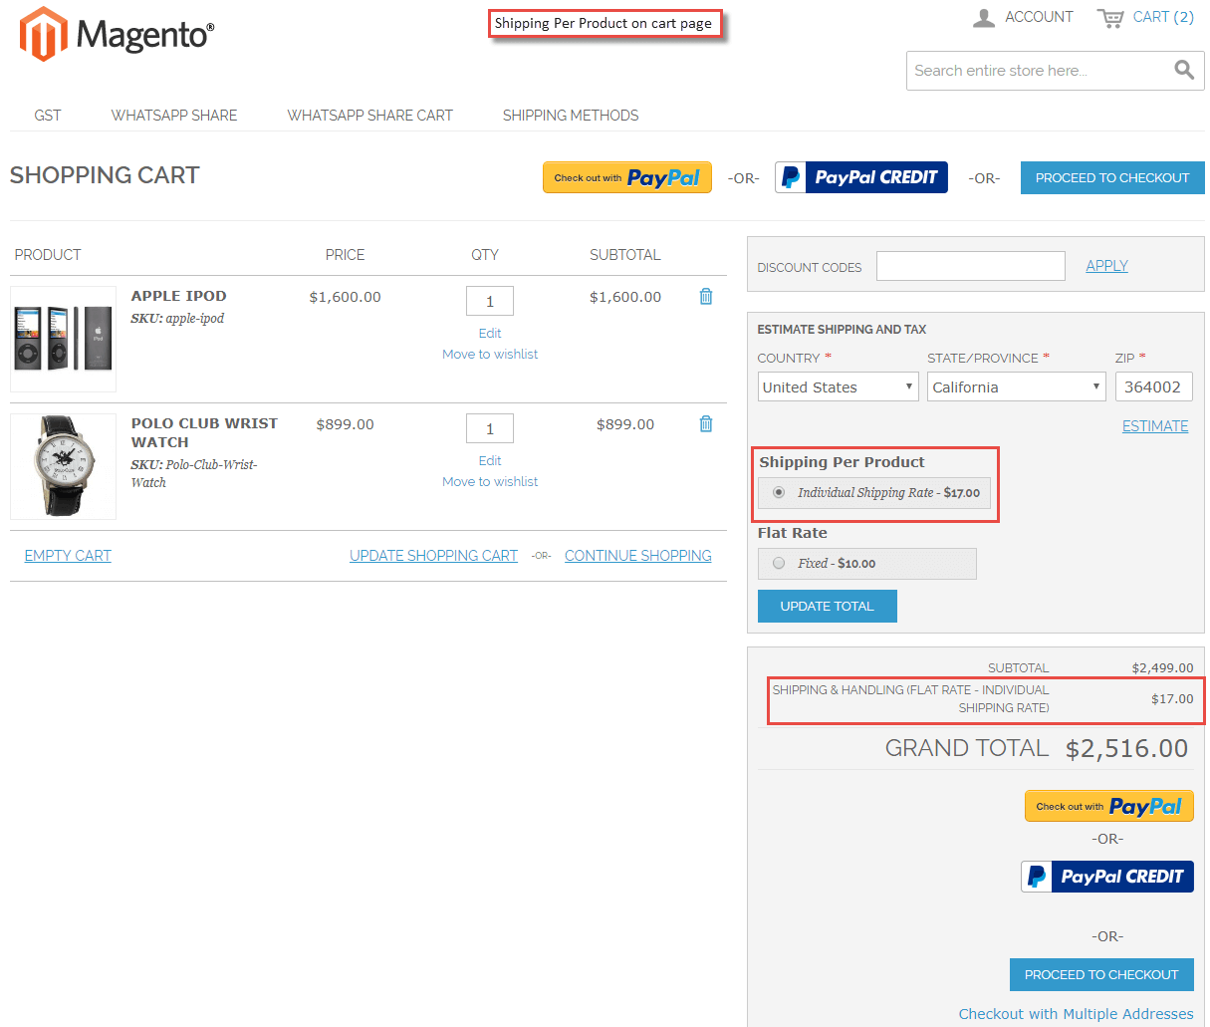Click the Magento logo

coord(117,34)
